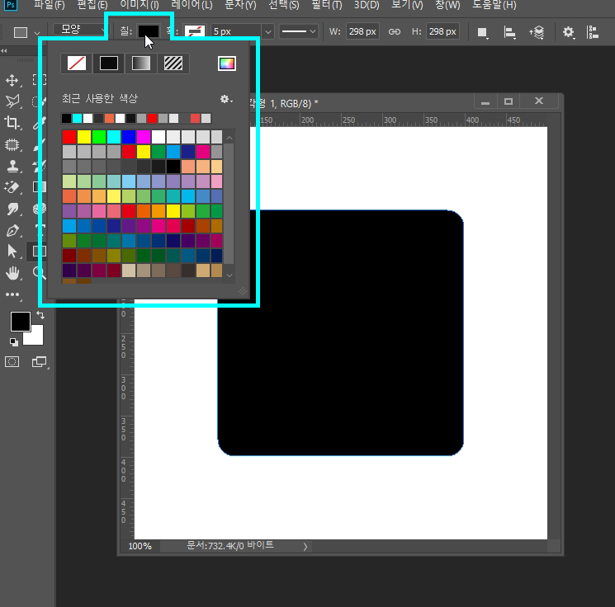Click the swatch list scroll down arrow

tap(229, 275)
